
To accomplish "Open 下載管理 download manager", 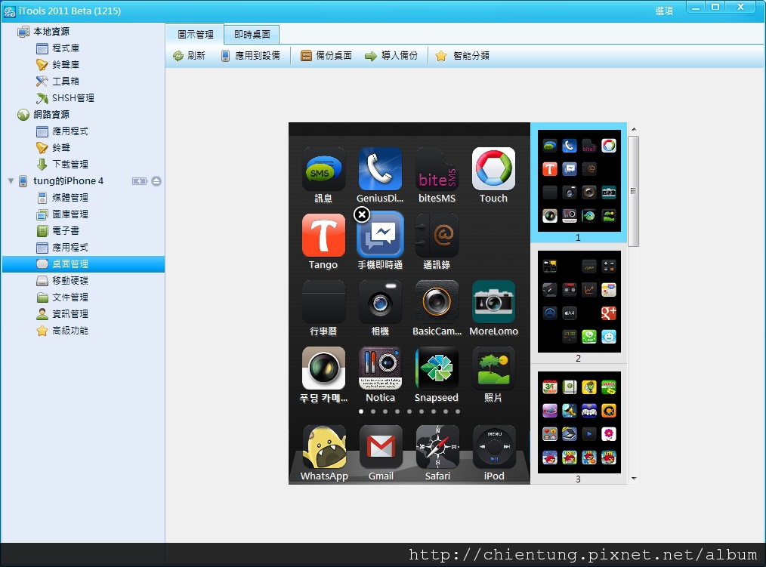I will click(x=69, y=165).
